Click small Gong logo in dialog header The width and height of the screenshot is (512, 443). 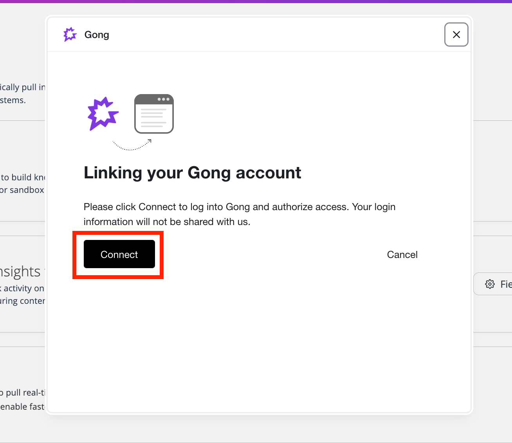70,34
